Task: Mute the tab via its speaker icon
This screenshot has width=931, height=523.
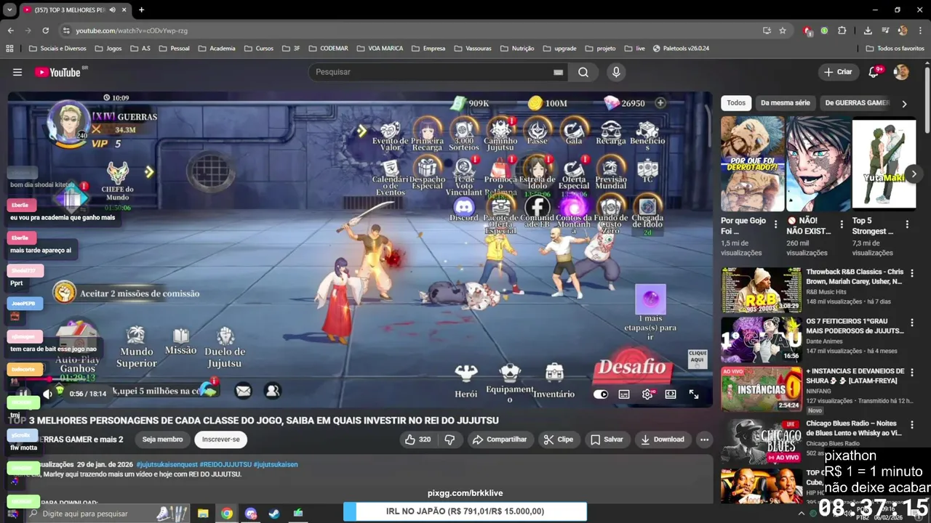Action: (112, 10)
